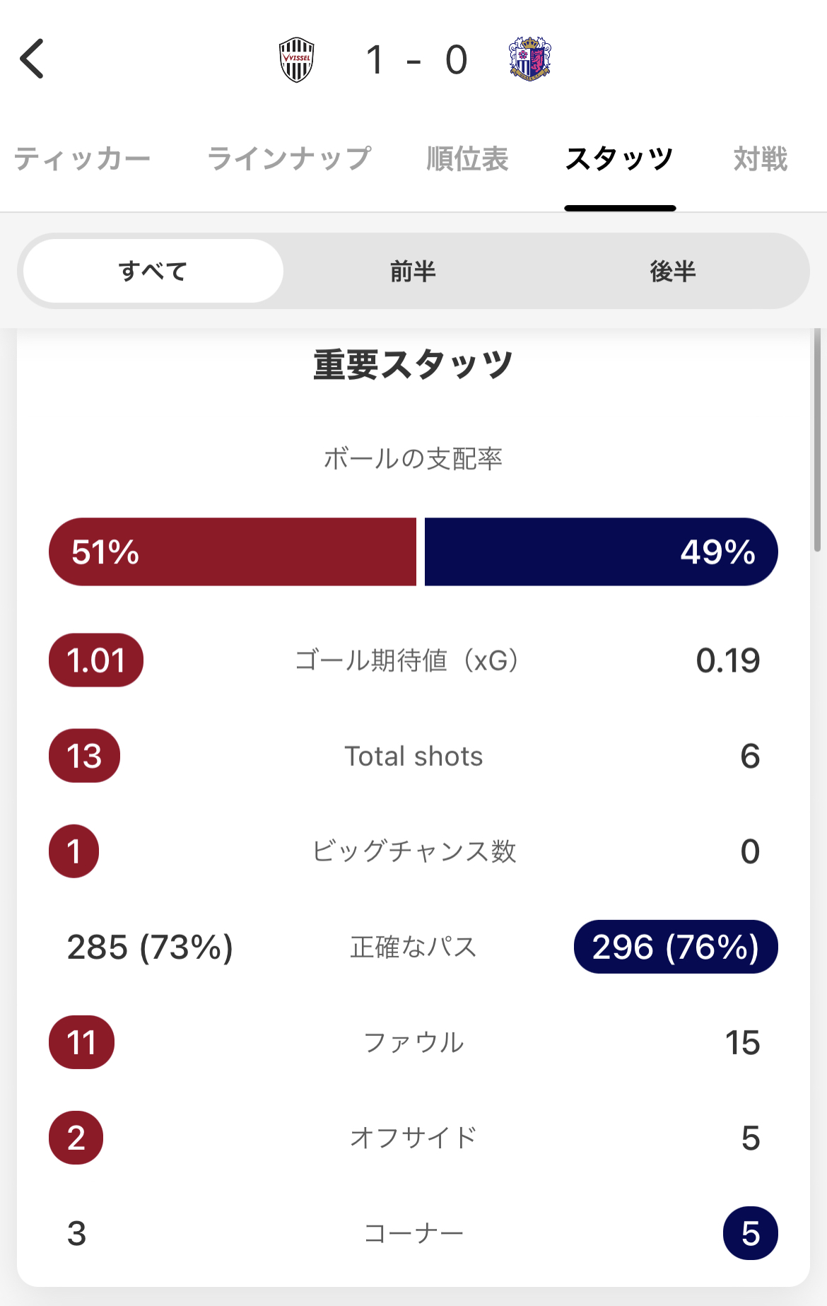Tap the Vissel Kobe team crest
Screen dimensions: 827x1306
(x=297, y=59)
